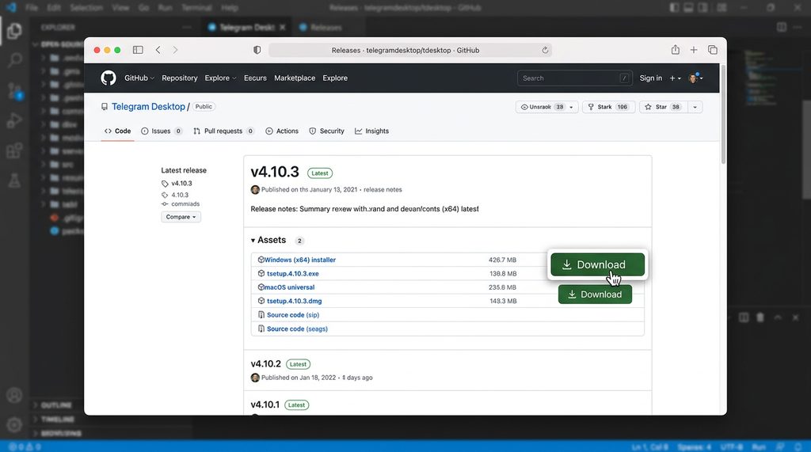This screenshot has width=811, height=452.
Task: Click the trash icon in VS Code panel
Action: tap(760, 317)
